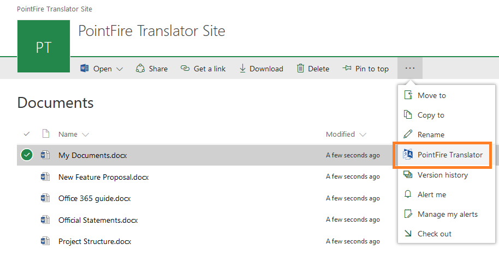Open My Documents.docx file name
This screenshot has height=256, width=499.
(93, 155)
